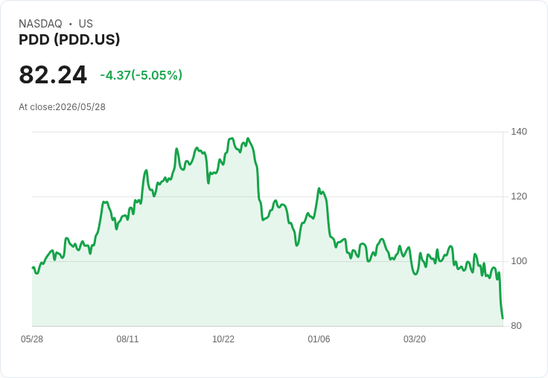Click the 03/20 x-axis date label
The image size is (548, 378).
[x=415, y=339]
